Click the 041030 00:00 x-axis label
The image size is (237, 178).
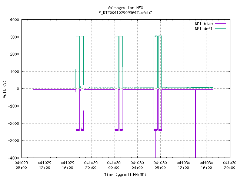[x=114, y=165]
